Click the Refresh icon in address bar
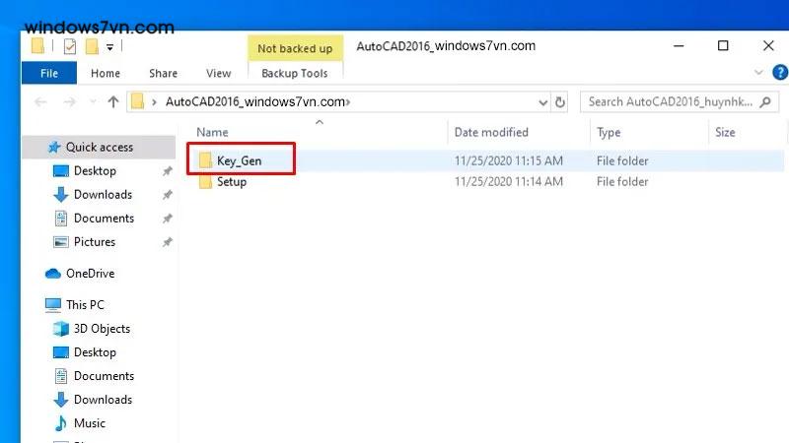The height and width of the screenshot is (443, 789). pyautogui.click(x=560, y=101)
